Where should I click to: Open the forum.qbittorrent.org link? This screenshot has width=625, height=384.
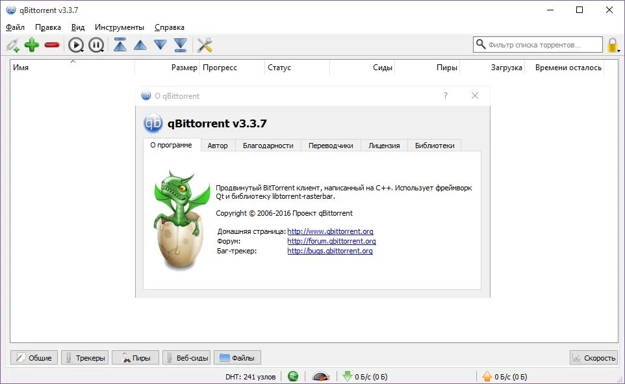(331, 241)
